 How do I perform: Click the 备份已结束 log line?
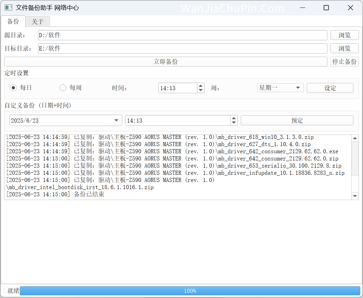(x=55, y=194)
